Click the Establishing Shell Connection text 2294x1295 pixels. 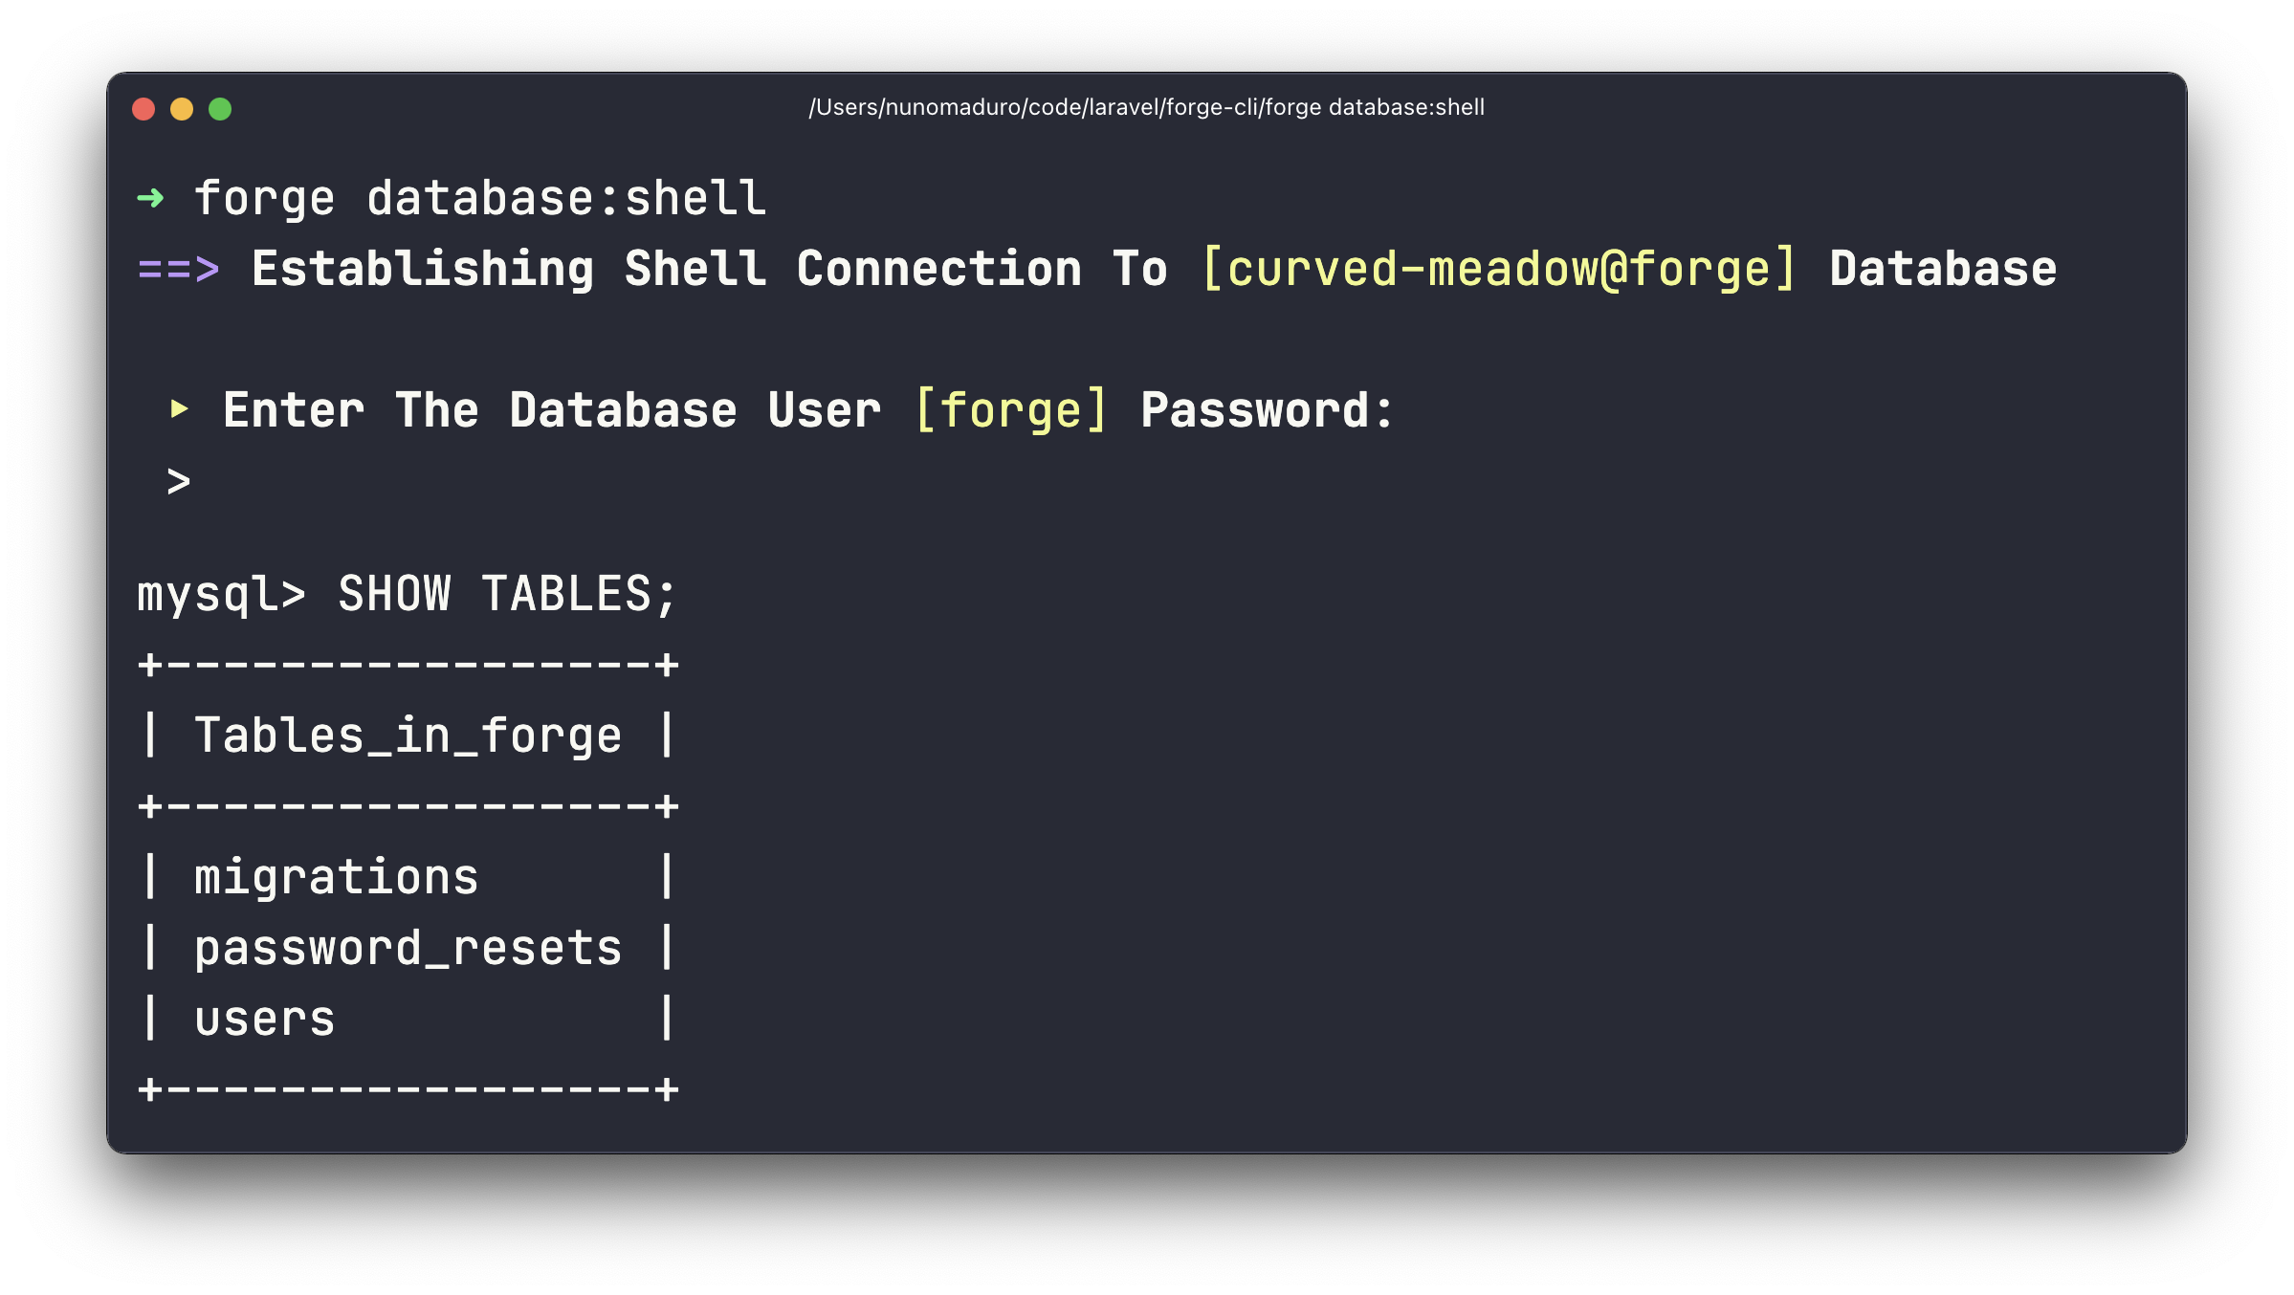point(666,269)
